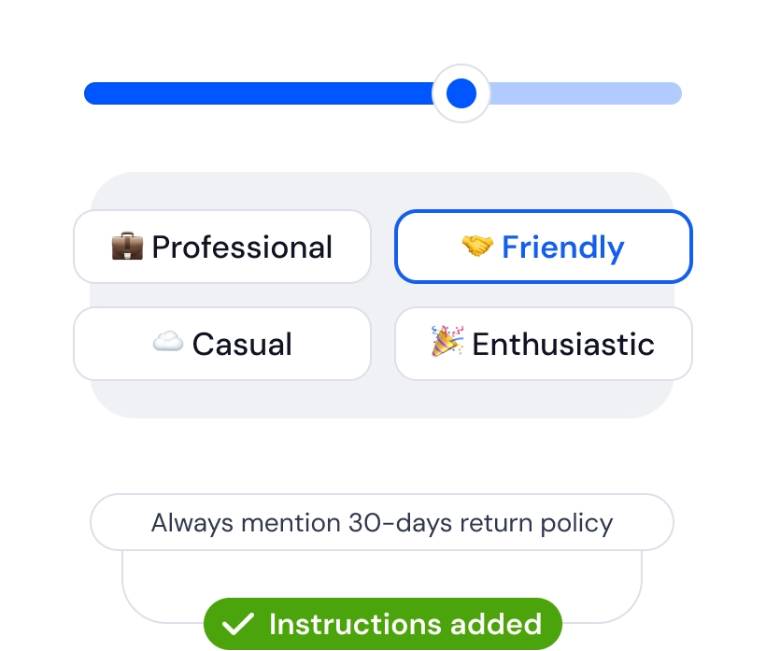Select the Professional tone option
The height and width of the screenshot is (651, 766).
[221, 247]
